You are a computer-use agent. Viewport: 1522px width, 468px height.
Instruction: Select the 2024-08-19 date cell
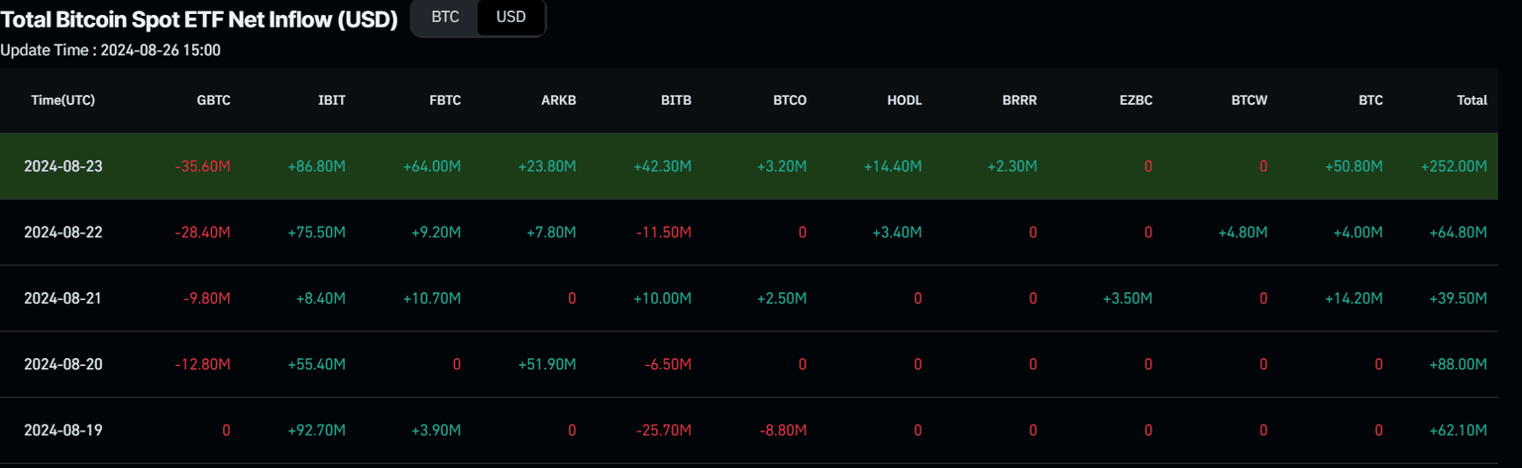click(63, 430)
